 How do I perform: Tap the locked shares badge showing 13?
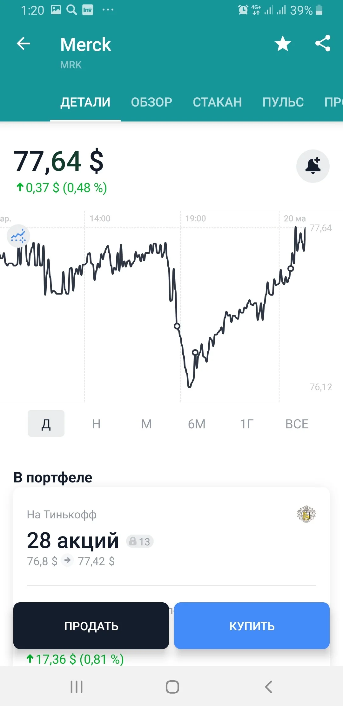point(140,541)
